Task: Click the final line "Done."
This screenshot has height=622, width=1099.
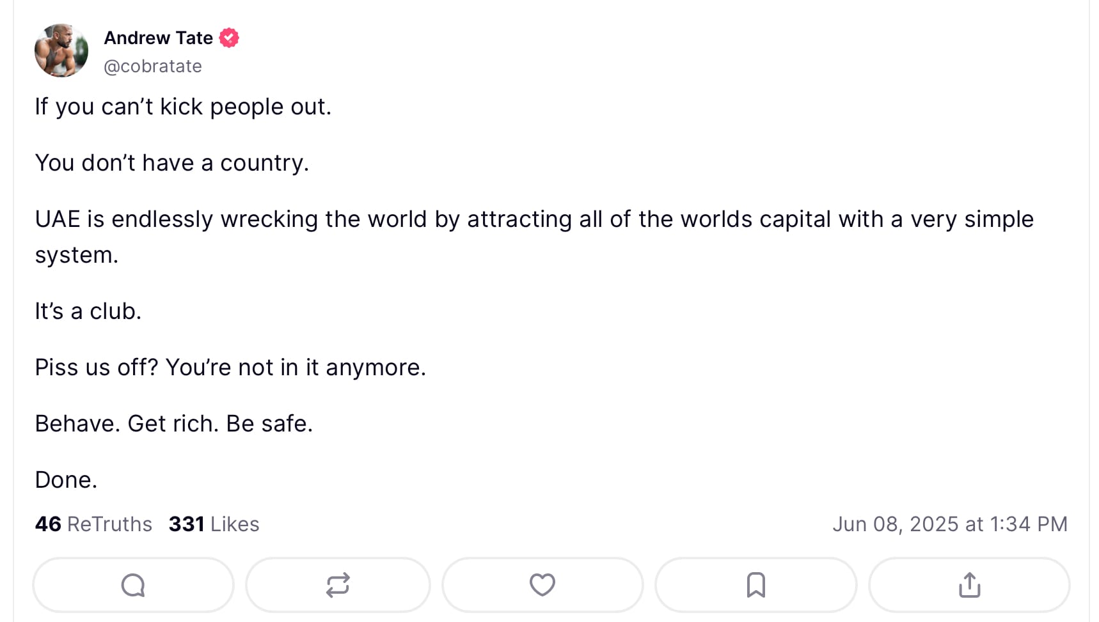Action: pyautogui.click(x=66, y=480)
